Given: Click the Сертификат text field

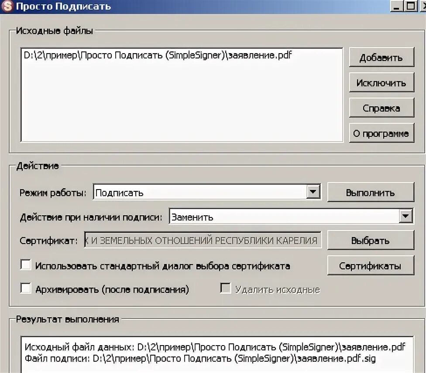Looking at the screenshot, I should (x=203, y=240).
